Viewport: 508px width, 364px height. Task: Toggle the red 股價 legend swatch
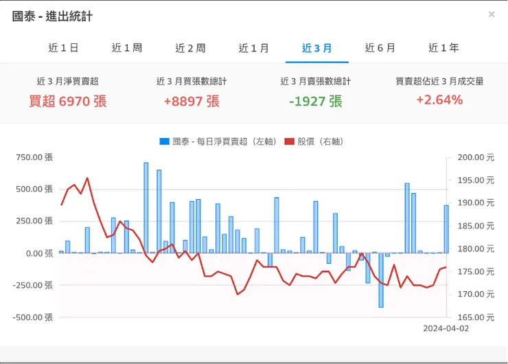click(x=289, y=141)
